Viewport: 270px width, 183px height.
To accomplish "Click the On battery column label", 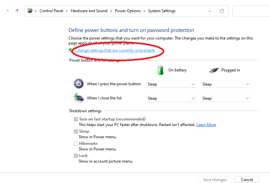I will (x=177, y=70).
